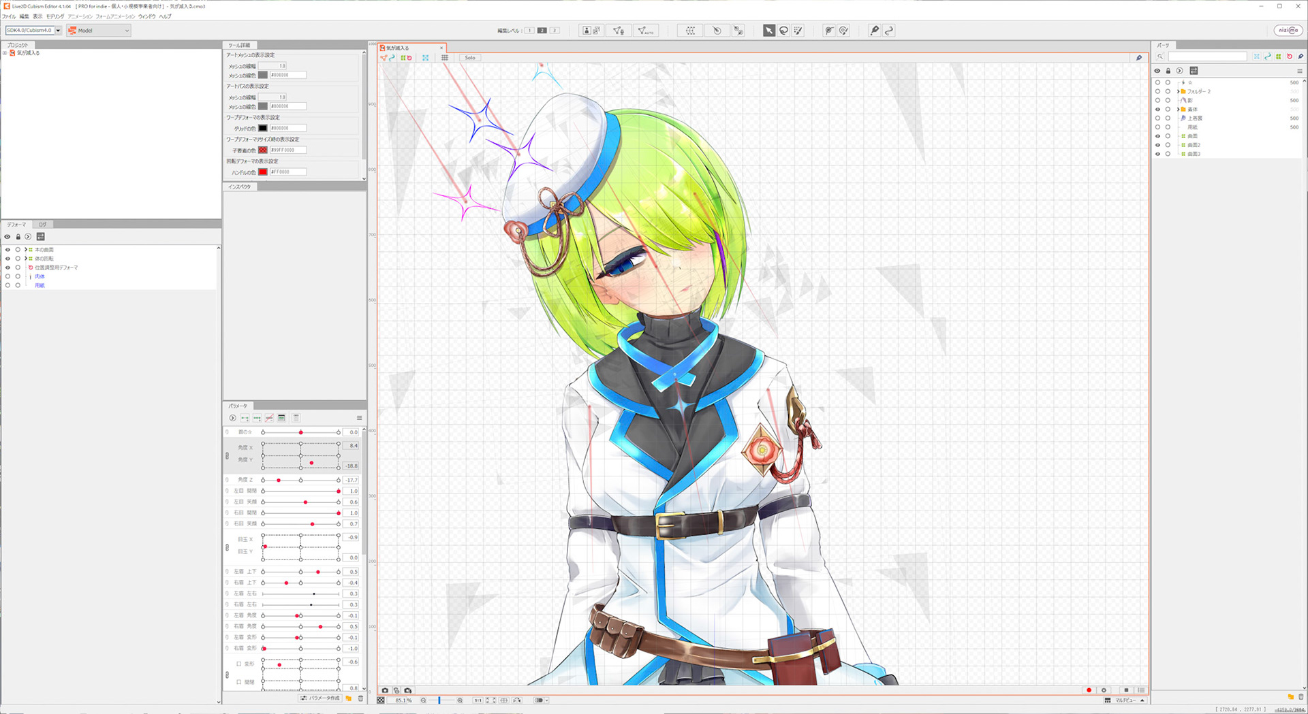Toggle visibility of 体の回転 deformer
1308x714 pixels.
[7, 259]
